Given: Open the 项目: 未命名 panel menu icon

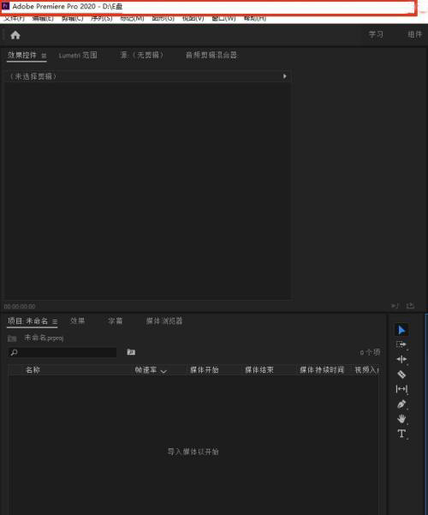Looking at the screenshot, I should (55, 321).
